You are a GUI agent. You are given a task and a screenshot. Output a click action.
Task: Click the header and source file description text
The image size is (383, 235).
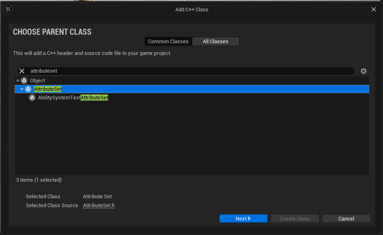point(92,53)
